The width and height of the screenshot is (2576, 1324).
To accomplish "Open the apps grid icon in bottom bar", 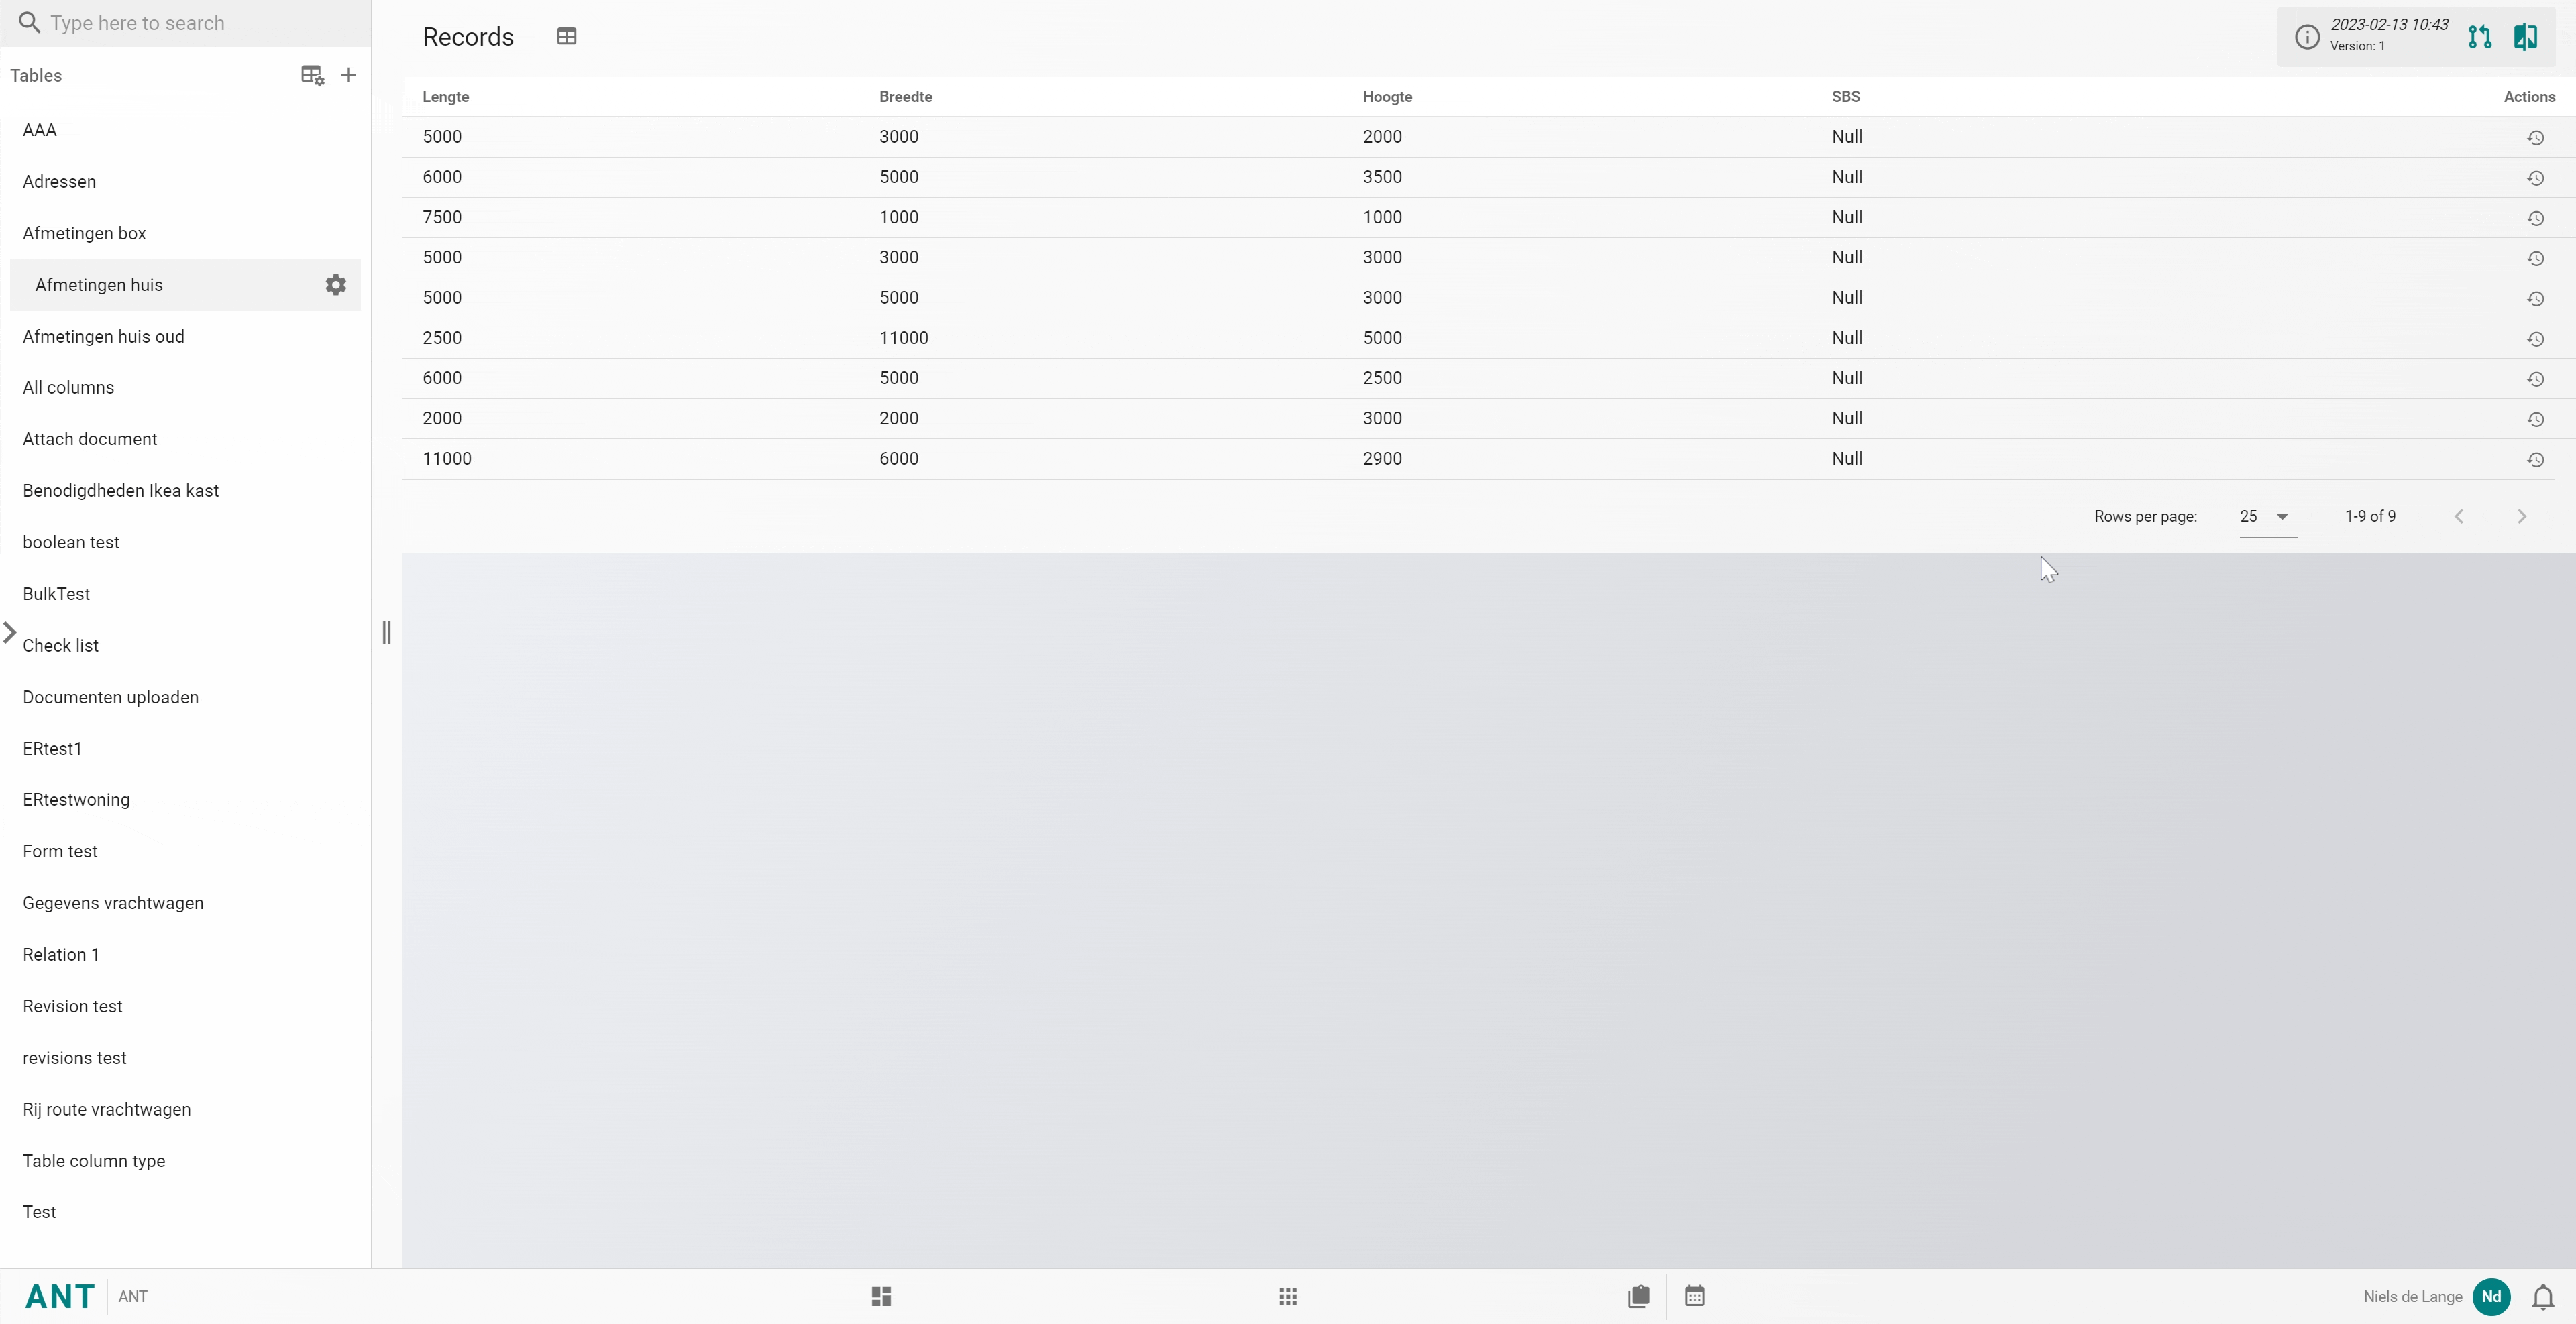I will pos(1288,1296).
